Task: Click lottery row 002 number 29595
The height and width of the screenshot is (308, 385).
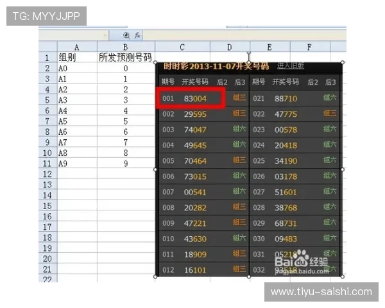Action: click(195, 114)
